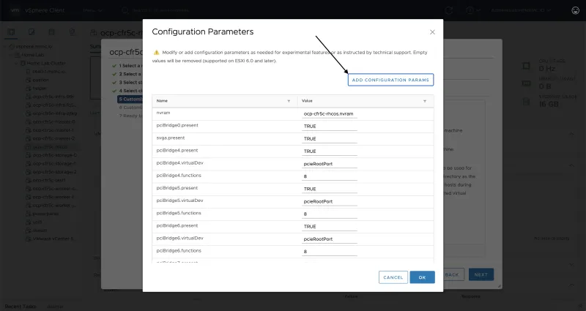Click BACK in the background wizard
This screenshot has width=586, height=311.
[453, 274]
